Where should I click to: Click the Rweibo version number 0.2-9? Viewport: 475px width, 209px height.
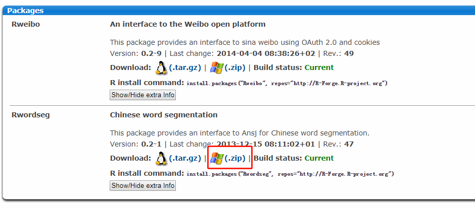click(x=150, y=53)
